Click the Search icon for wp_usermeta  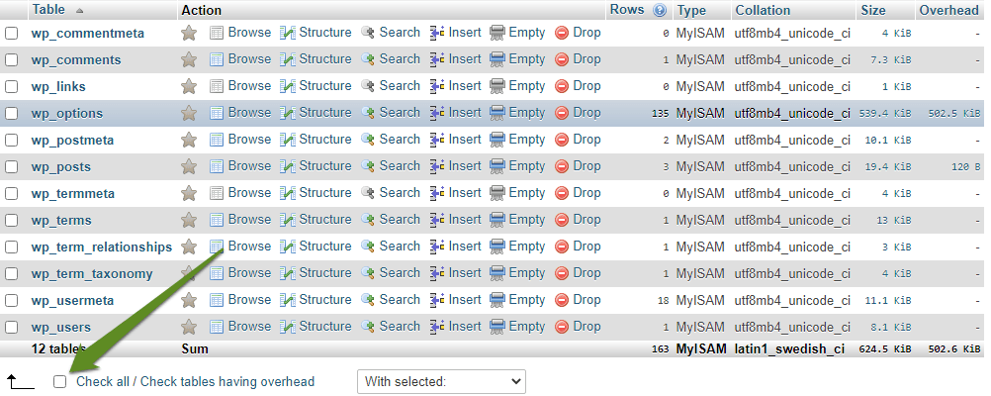[368, 300]
